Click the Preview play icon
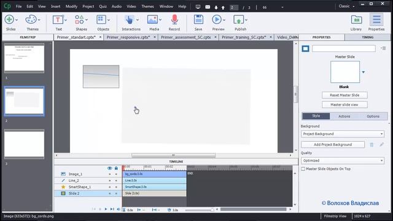The height and width of the screenshot is (221, 393). (x=217, y=20)
